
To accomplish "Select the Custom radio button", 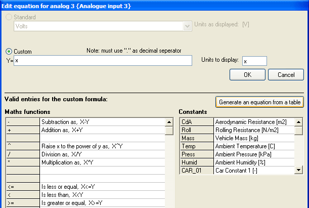I will pyautogui.click(x=9, y=52).
